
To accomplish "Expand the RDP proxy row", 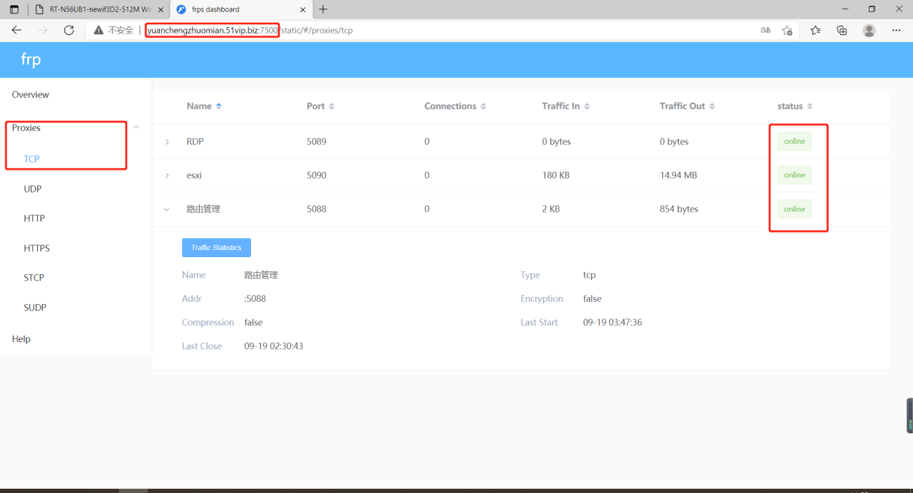I will (x=167, y=142).
